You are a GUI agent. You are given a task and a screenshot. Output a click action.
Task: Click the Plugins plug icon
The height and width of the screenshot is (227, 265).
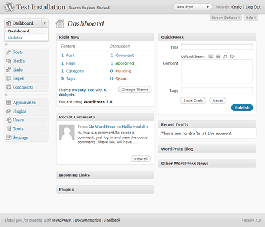click(x=8, y=111)
